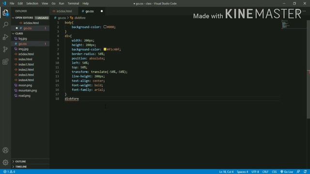Click the code minimap preview
Screen dimensions: 310x174
pyautogui.click(x=286, y=25)
